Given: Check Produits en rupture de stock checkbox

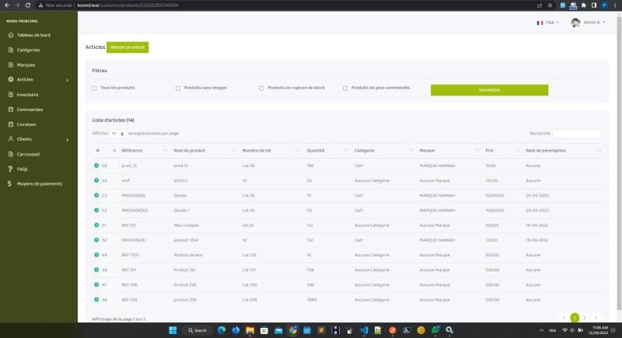Looking at the screenshot, I should point(261,88).
